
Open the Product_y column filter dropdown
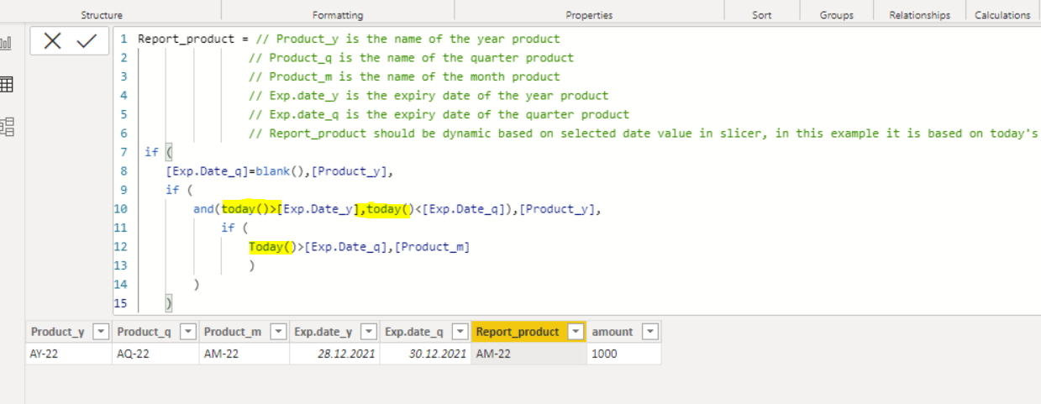[101, 332]
